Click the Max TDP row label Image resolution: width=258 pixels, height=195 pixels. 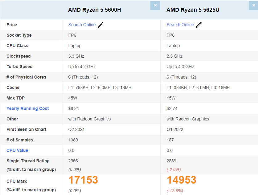click(15, 98)
